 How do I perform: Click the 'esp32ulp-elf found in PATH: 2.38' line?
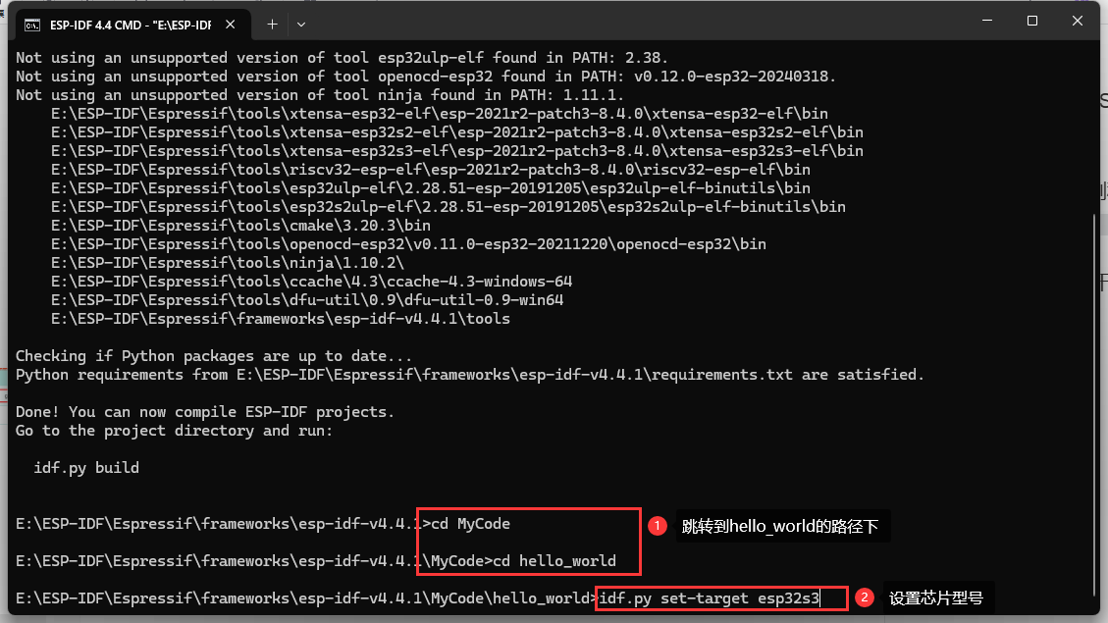coord(342,57)
